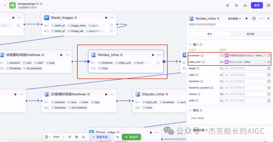The width and height of the screenshot is (273, 142).
Task: Open settings icon for volume field
Action: (x=269, y=94)
